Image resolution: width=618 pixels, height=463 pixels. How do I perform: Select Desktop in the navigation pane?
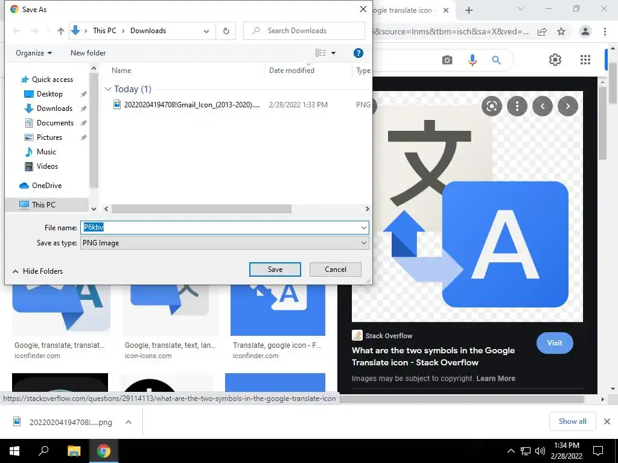point(49,94)
